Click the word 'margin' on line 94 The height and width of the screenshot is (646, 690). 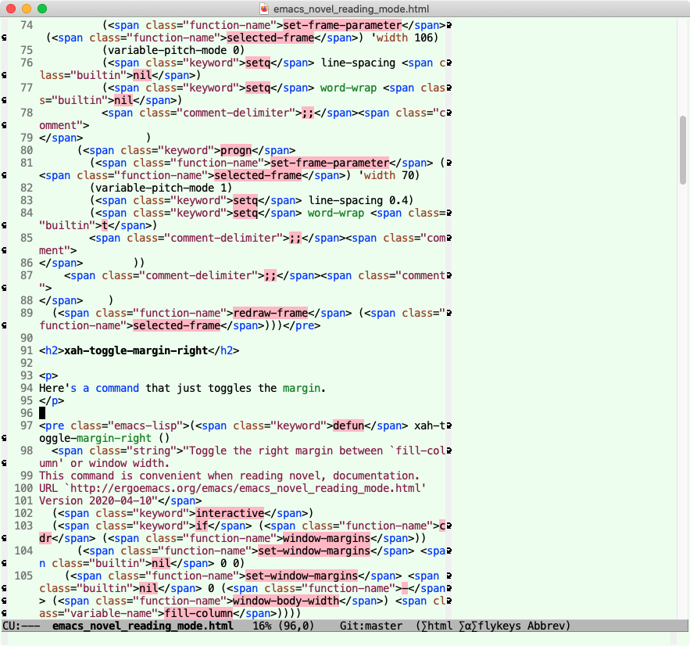pos(302,388)
